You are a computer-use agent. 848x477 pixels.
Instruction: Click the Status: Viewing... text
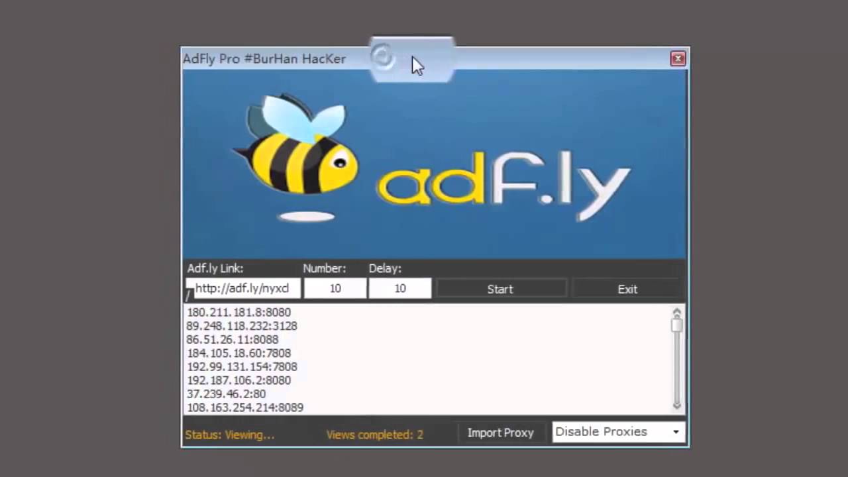pos(230,435)
